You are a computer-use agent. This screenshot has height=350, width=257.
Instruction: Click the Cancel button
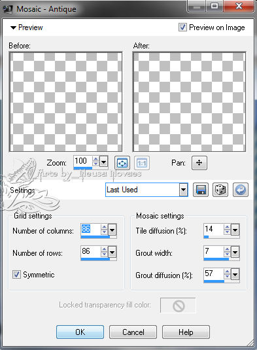[133, 332]
